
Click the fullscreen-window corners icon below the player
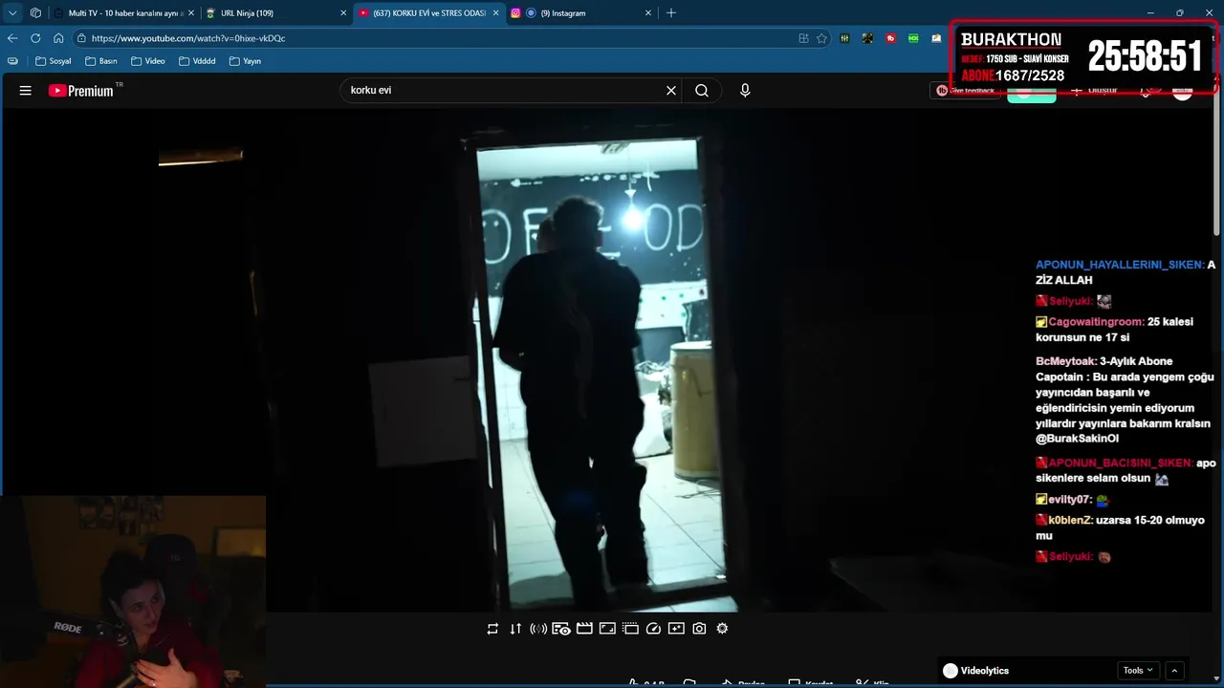(x=607, y=629)
